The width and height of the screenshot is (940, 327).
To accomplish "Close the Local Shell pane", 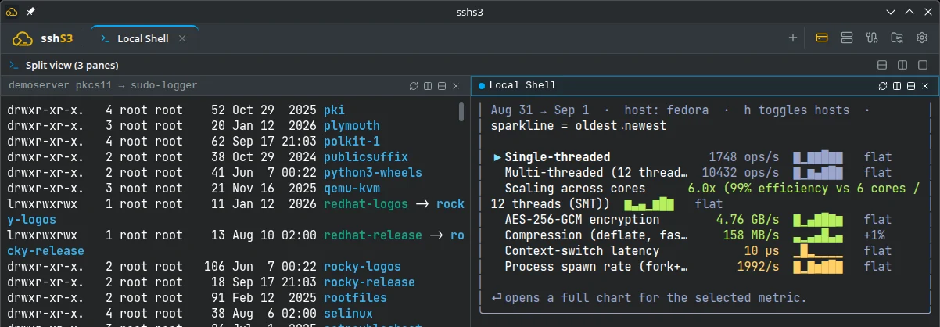I will (925, 85).
